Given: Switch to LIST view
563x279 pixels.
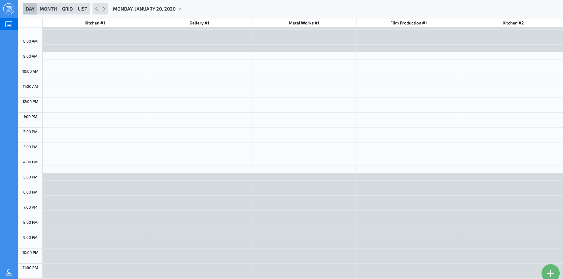Looking at the screenshot, I should click(x=82, y=9).
